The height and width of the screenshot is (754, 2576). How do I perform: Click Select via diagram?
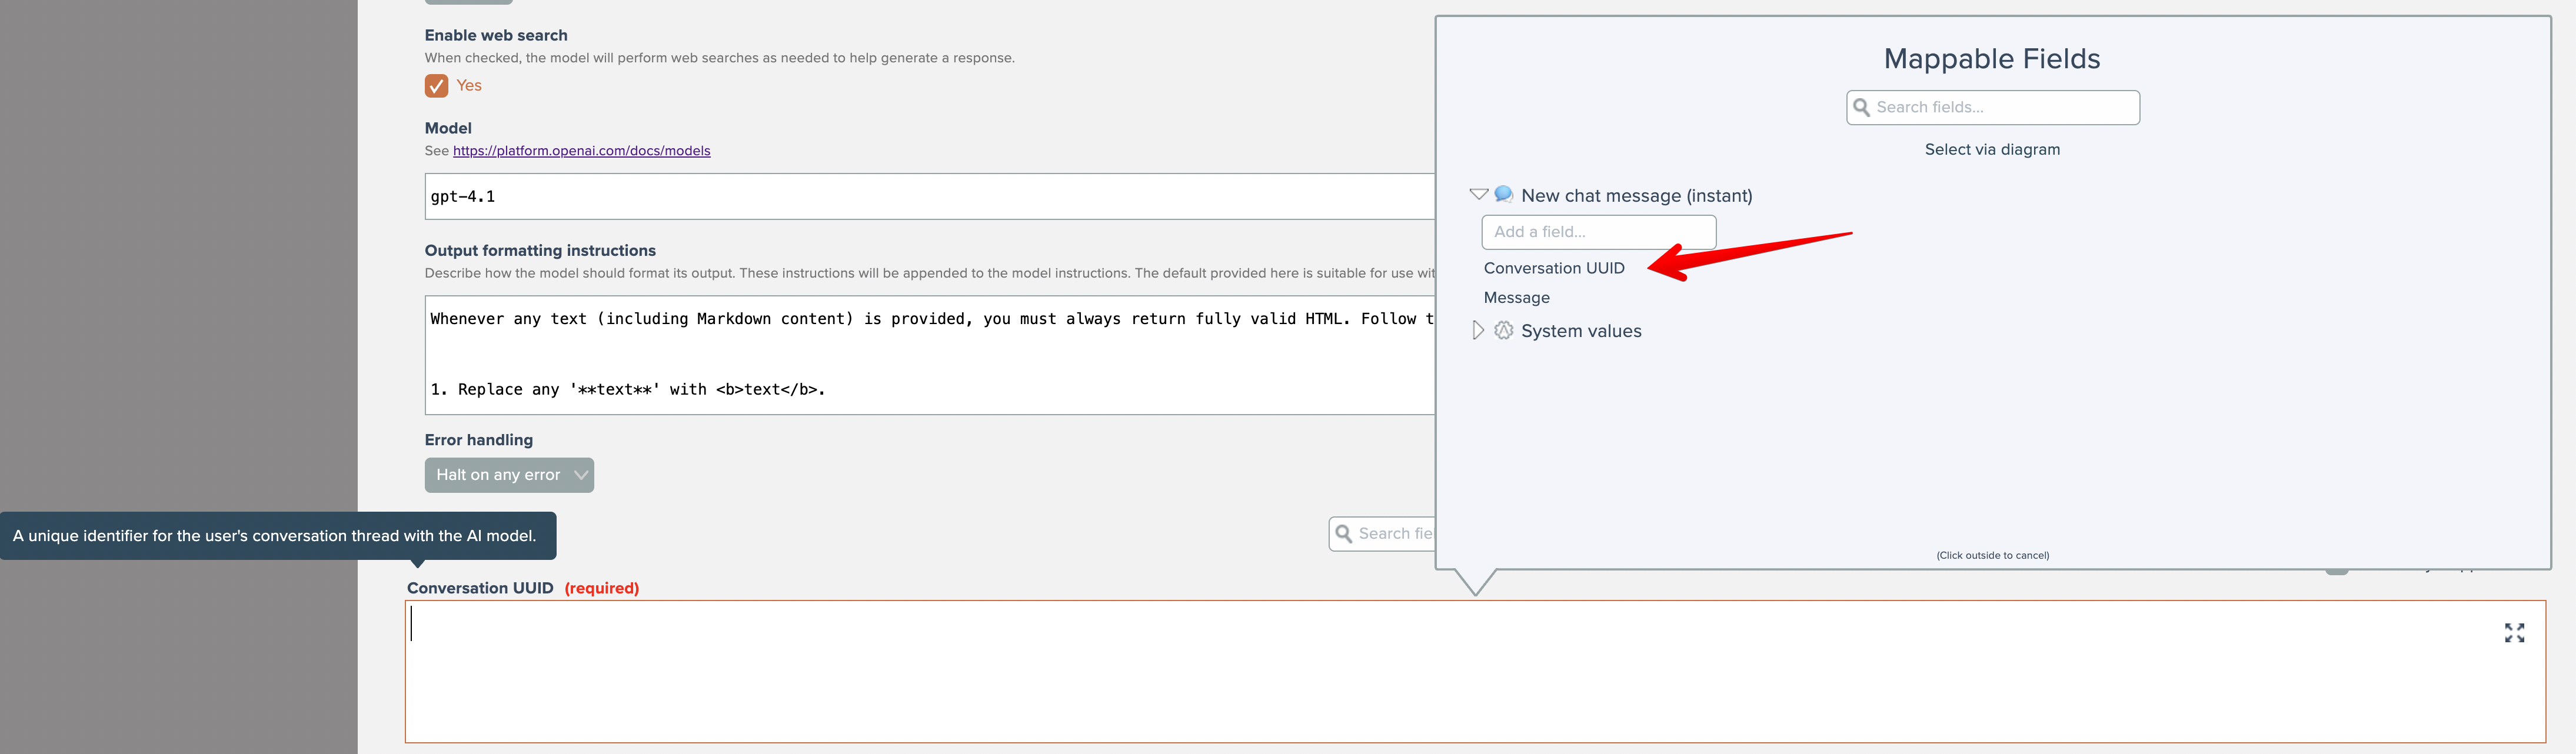[x=1991, y=150]
